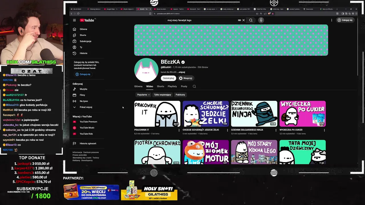Open the PIOTREK OCHRONIARZ thumbnail
Screen dimensions: 365x205
coord(157,152)
